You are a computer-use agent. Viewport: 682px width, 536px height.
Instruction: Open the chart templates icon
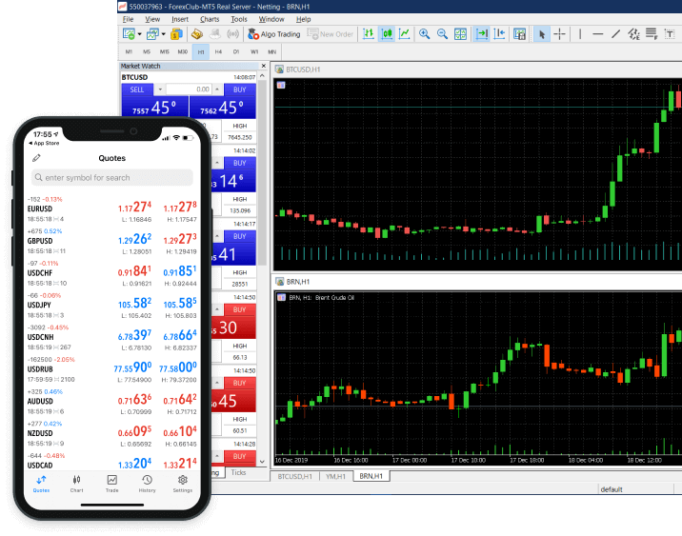pos(519,34)
